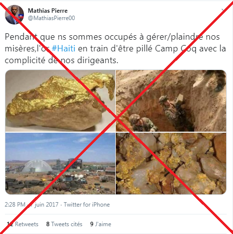The height and width of the screenshot is (234, 233).
Task: Visit the @MathiasPierre00 handle
Action: coord(51,18)
